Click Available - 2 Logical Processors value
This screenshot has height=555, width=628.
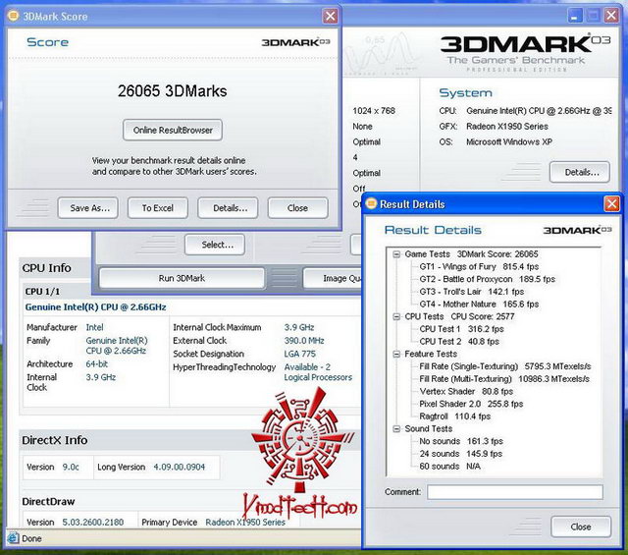(x=318, y=372)
